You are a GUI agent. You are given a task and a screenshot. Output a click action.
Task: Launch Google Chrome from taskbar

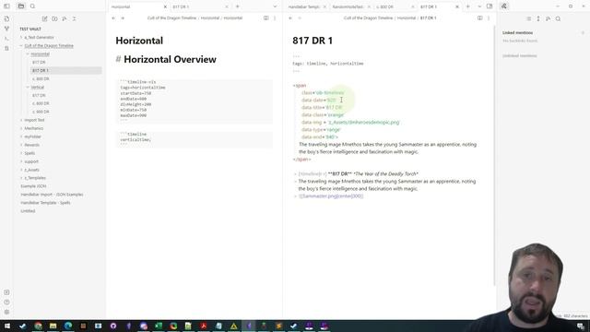click(38, 326)
